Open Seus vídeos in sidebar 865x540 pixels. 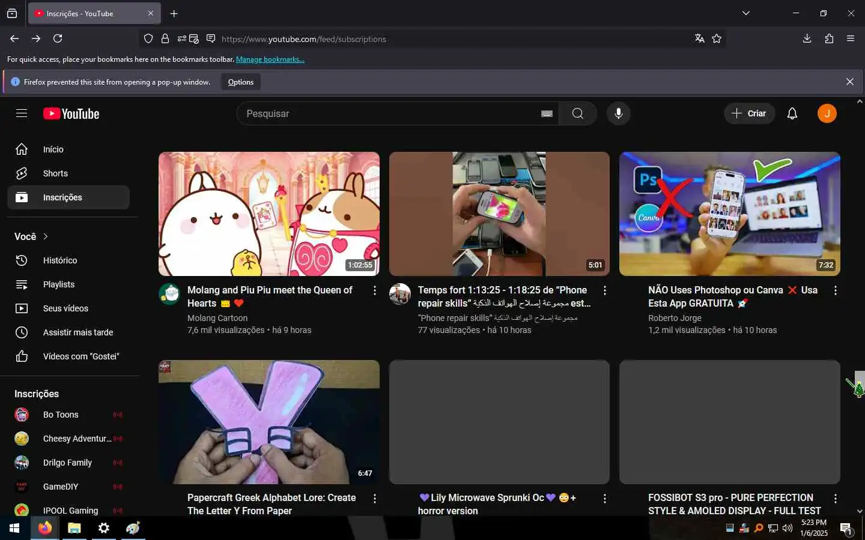coord(68,308)
